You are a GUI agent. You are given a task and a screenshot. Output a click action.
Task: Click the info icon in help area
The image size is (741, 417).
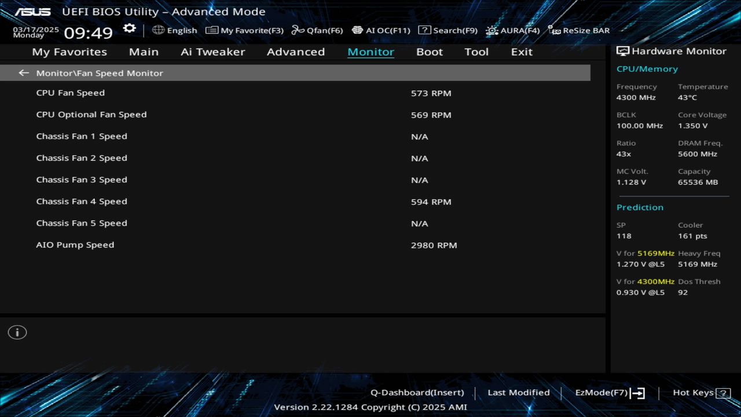point(17,332)
